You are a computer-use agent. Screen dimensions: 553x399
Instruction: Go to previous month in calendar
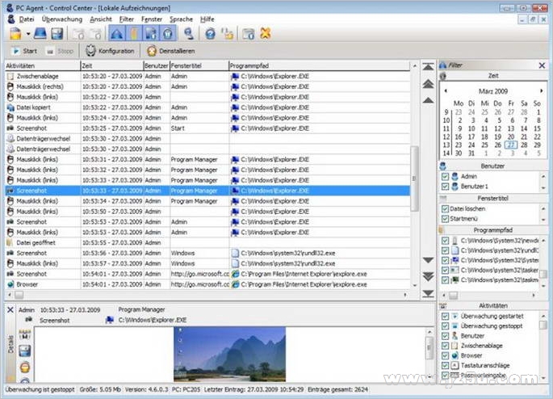point(446,90)
